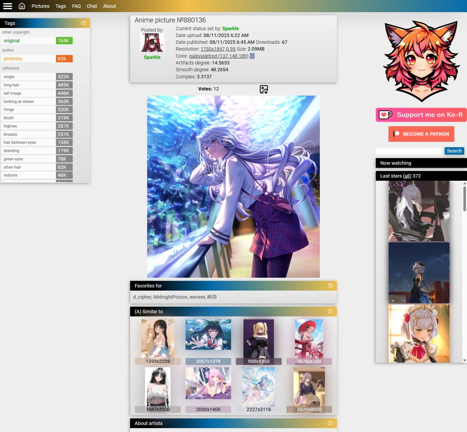
Task: Click the palevioletred color swatch
Action: (252, 56)
